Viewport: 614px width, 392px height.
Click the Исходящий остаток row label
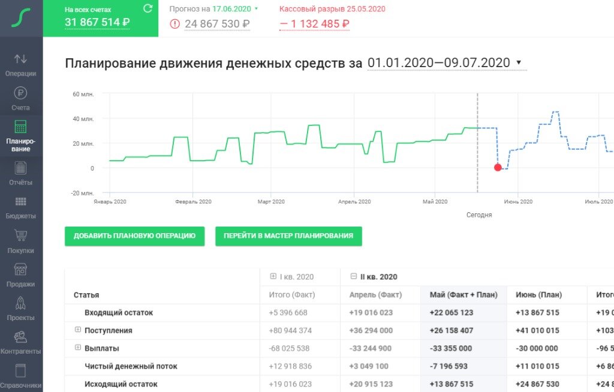[x=121, y=384]
